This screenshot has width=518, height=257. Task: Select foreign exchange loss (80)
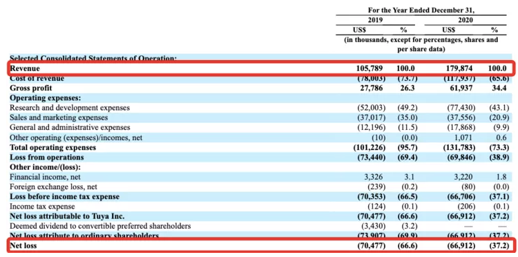click(x=468, y=187)
